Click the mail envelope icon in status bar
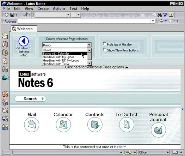This screenshot has width=185, height=156. tap(175, 152)
